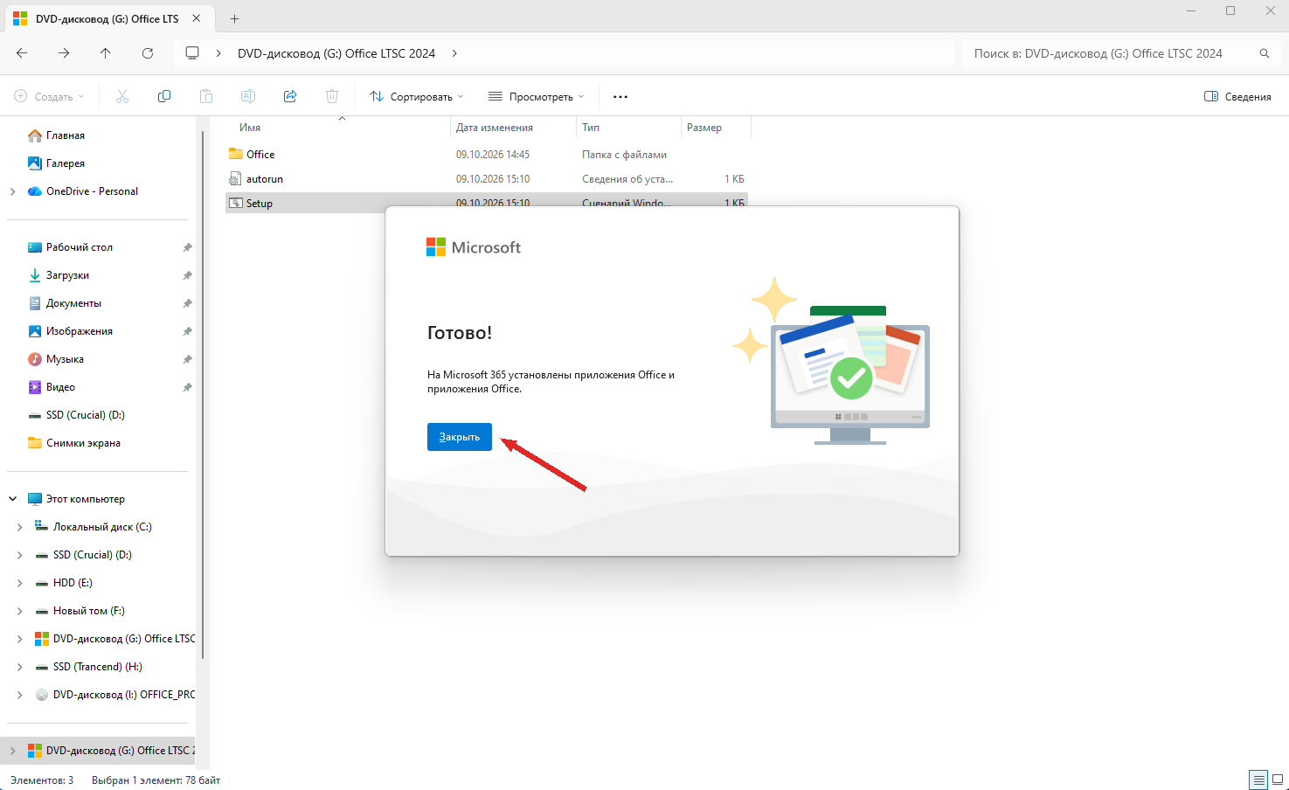Select the autorun file

click(x=487, y=178)
